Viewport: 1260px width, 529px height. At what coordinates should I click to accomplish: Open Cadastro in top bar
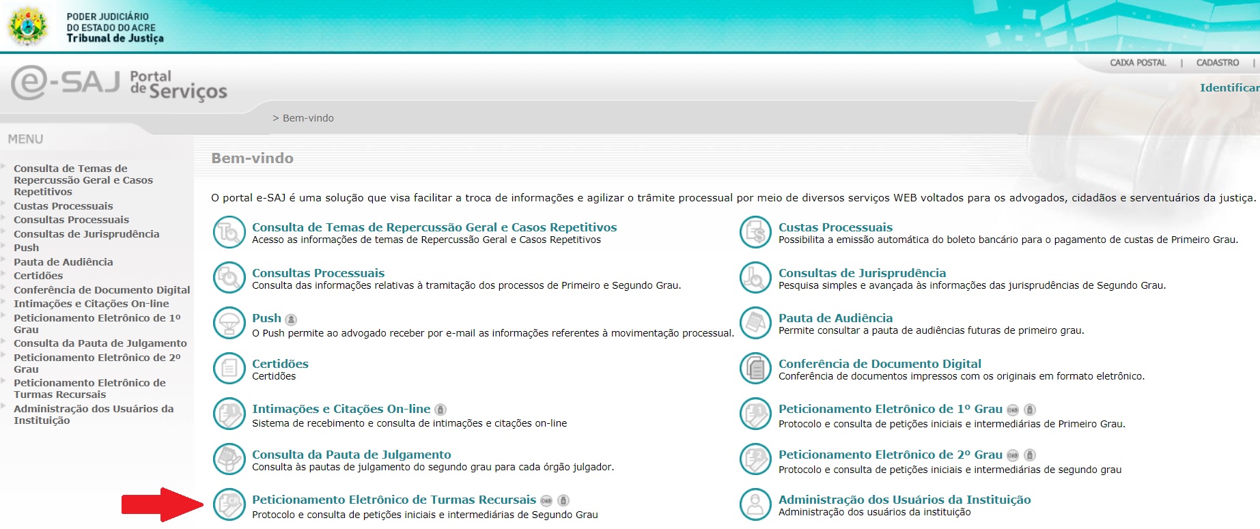coord(1217,63)
